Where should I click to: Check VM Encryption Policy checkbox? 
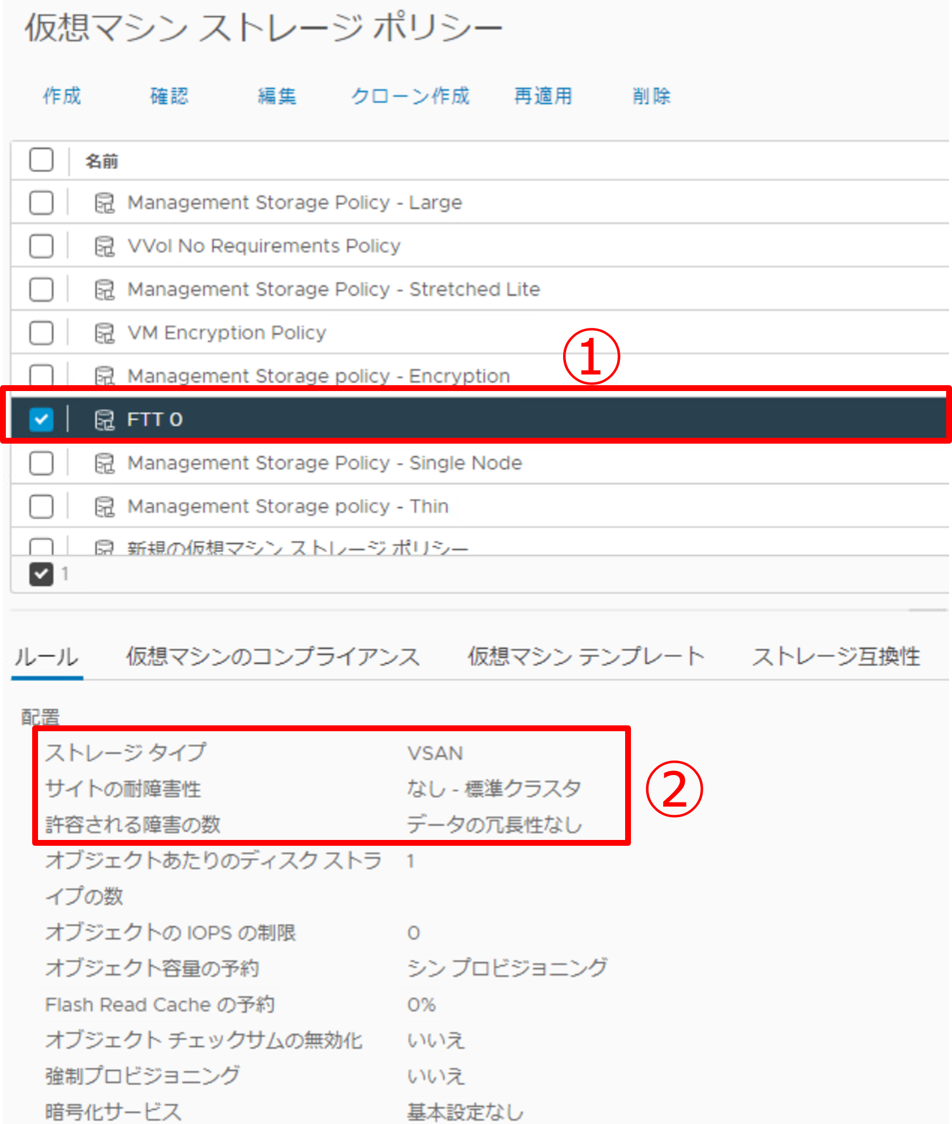pyautogui.click(x=42, y=333)
